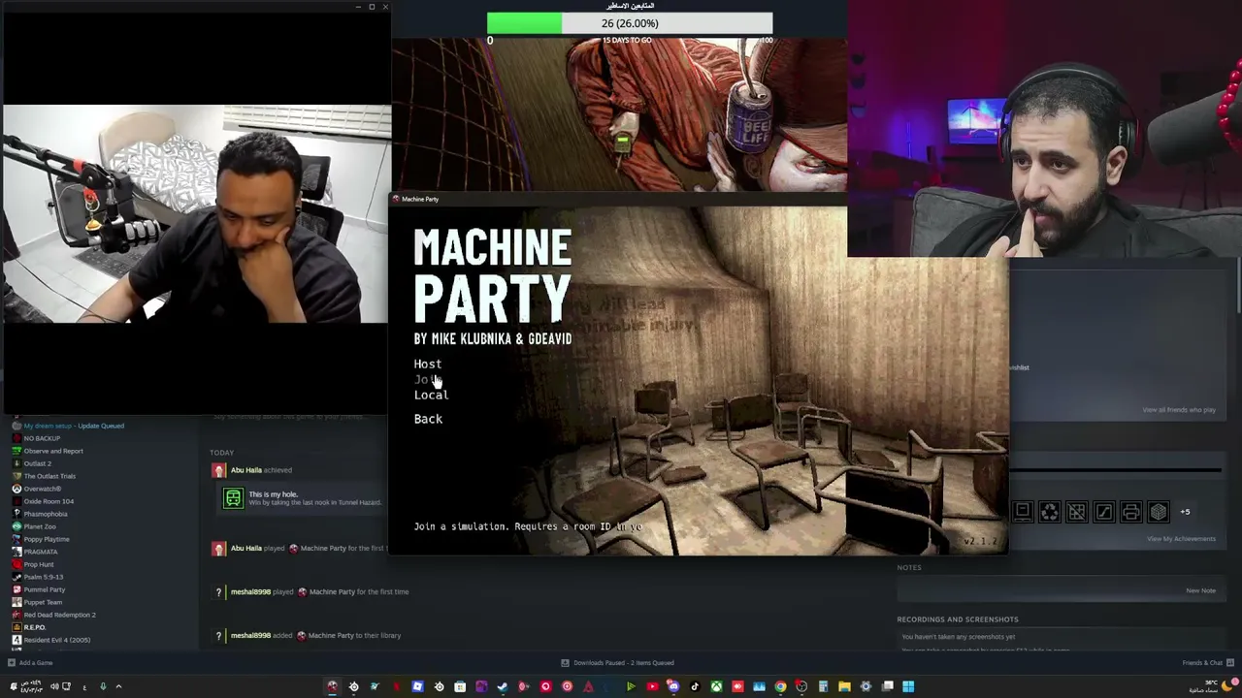The image size is (1242, 698).
Task: Click the RECORDINGS AND SCREENSHOTS heading
Action: pyautogui.click(x=958, y=619)
